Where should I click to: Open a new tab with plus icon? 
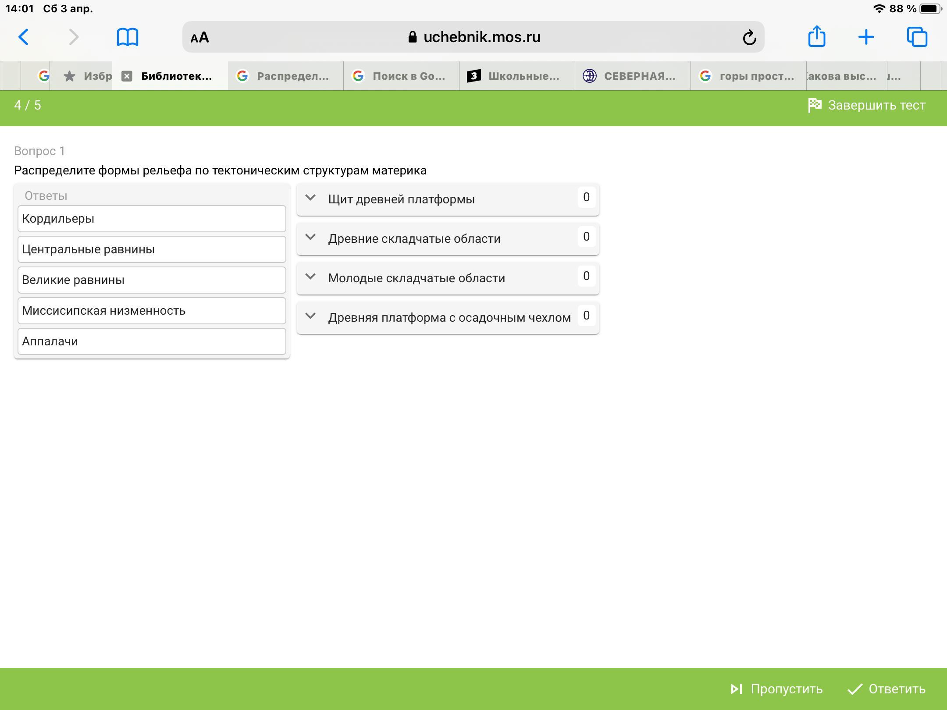[x=866, y=37]
